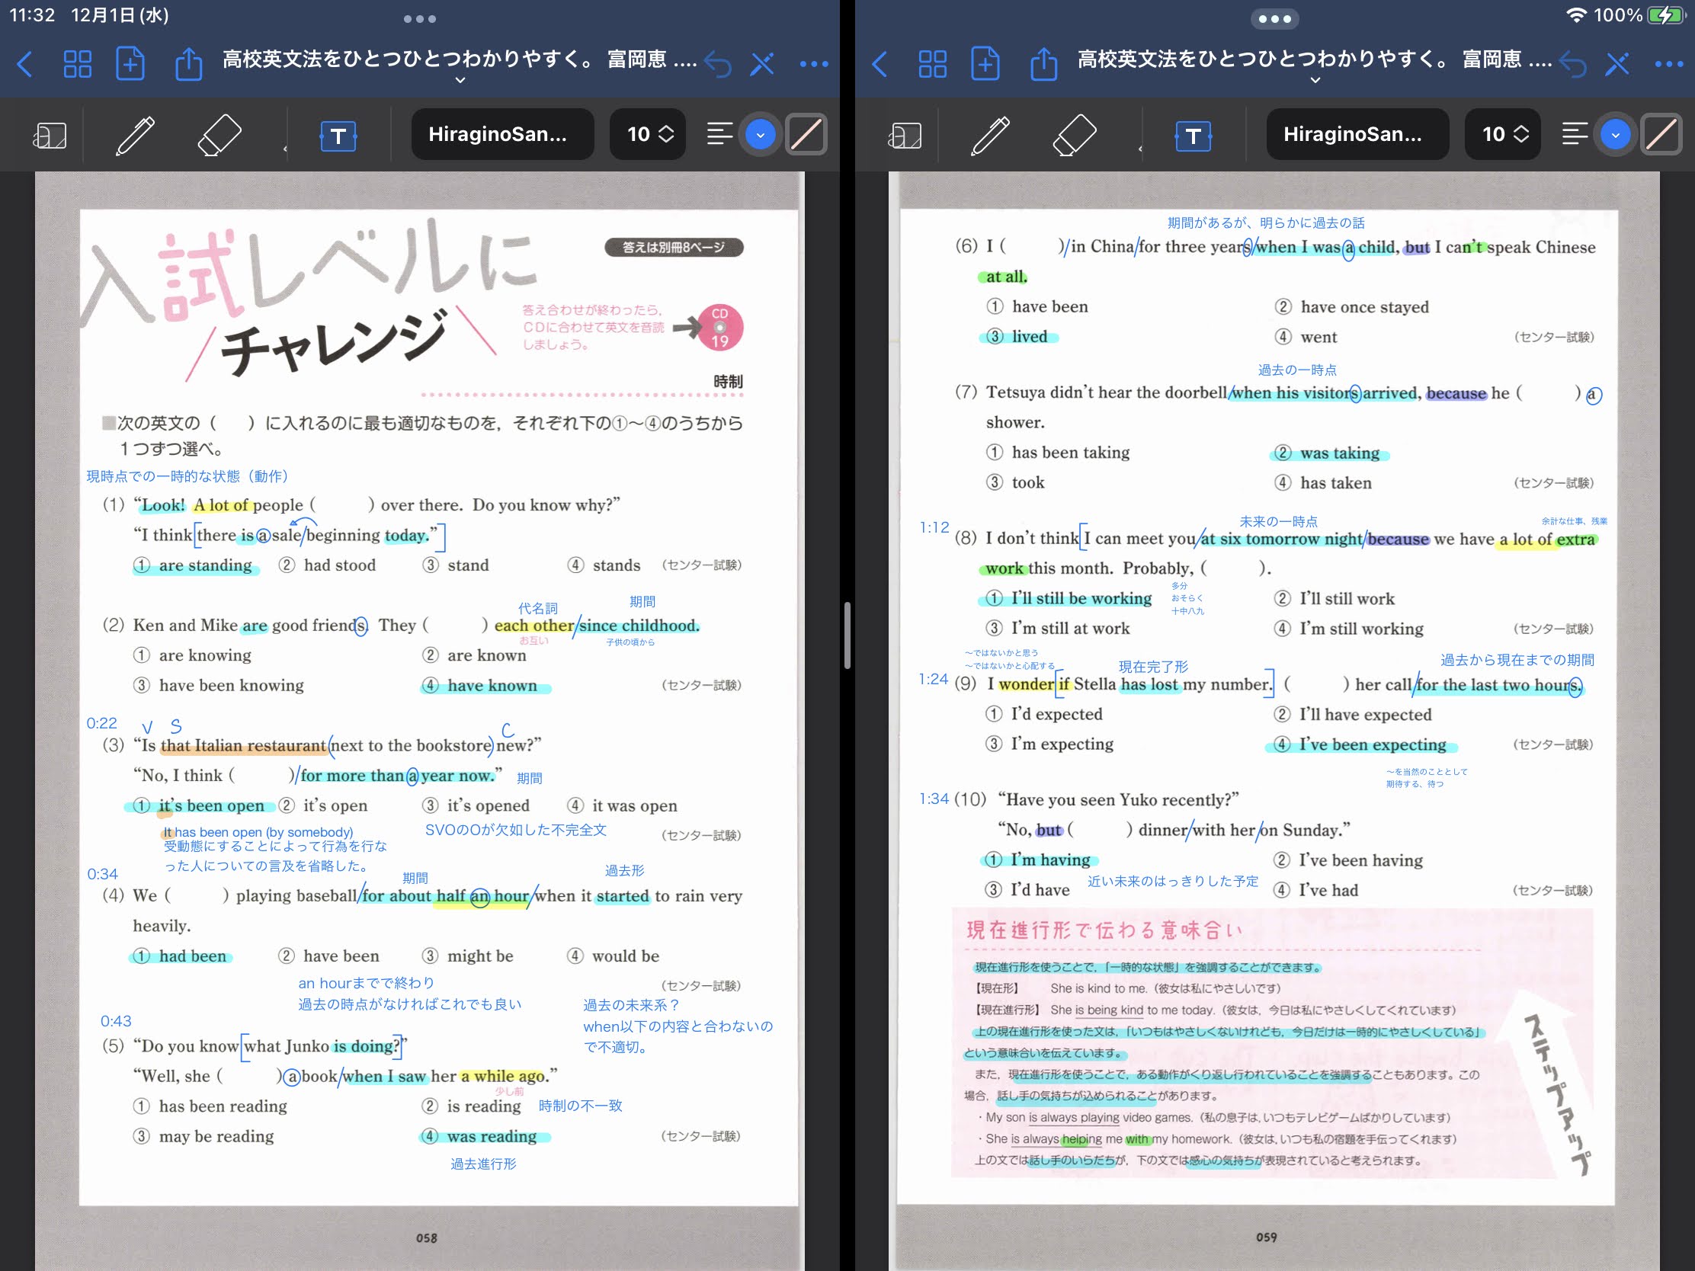This screenshot has height=1271, width=1695.
Task: Toggle the text alignment option on the right toolbar
Action: (x=1573, y=134)
